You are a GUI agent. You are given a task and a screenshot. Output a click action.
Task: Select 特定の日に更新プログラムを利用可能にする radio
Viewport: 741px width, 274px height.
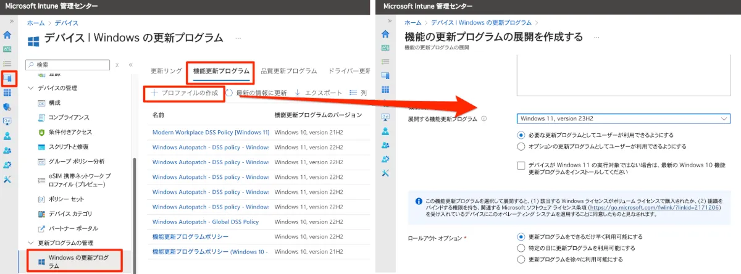point(521,247)
